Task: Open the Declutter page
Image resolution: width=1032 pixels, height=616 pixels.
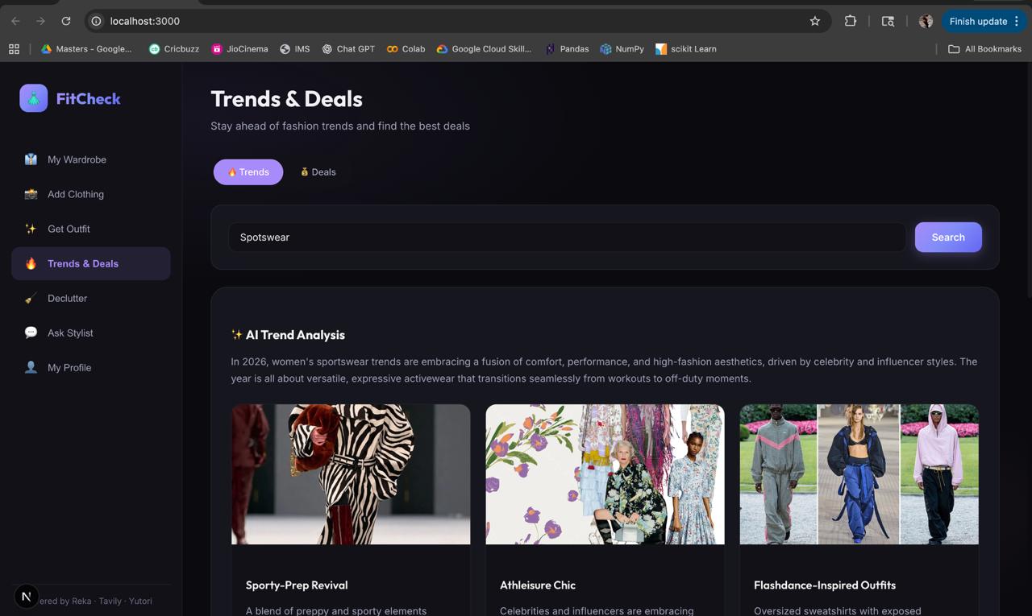Action: point(91,298)
